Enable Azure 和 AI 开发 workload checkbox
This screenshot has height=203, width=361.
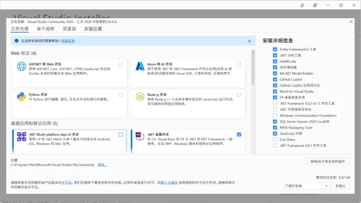pos(239,64)
